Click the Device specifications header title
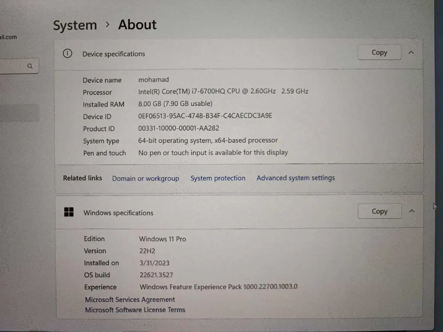 [114, 54]
